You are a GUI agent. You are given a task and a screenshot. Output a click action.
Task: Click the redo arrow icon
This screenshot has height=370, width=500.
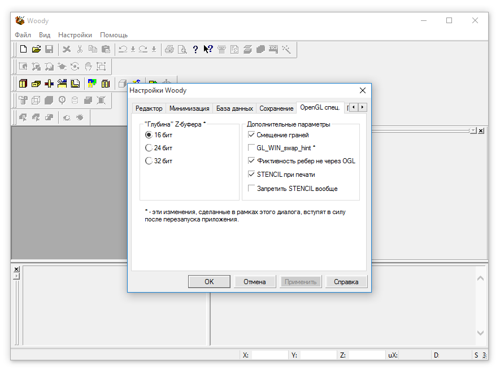point(143,49)
